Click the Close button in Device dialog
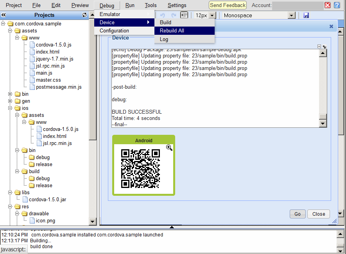The image size is (346, 254). 319,214
